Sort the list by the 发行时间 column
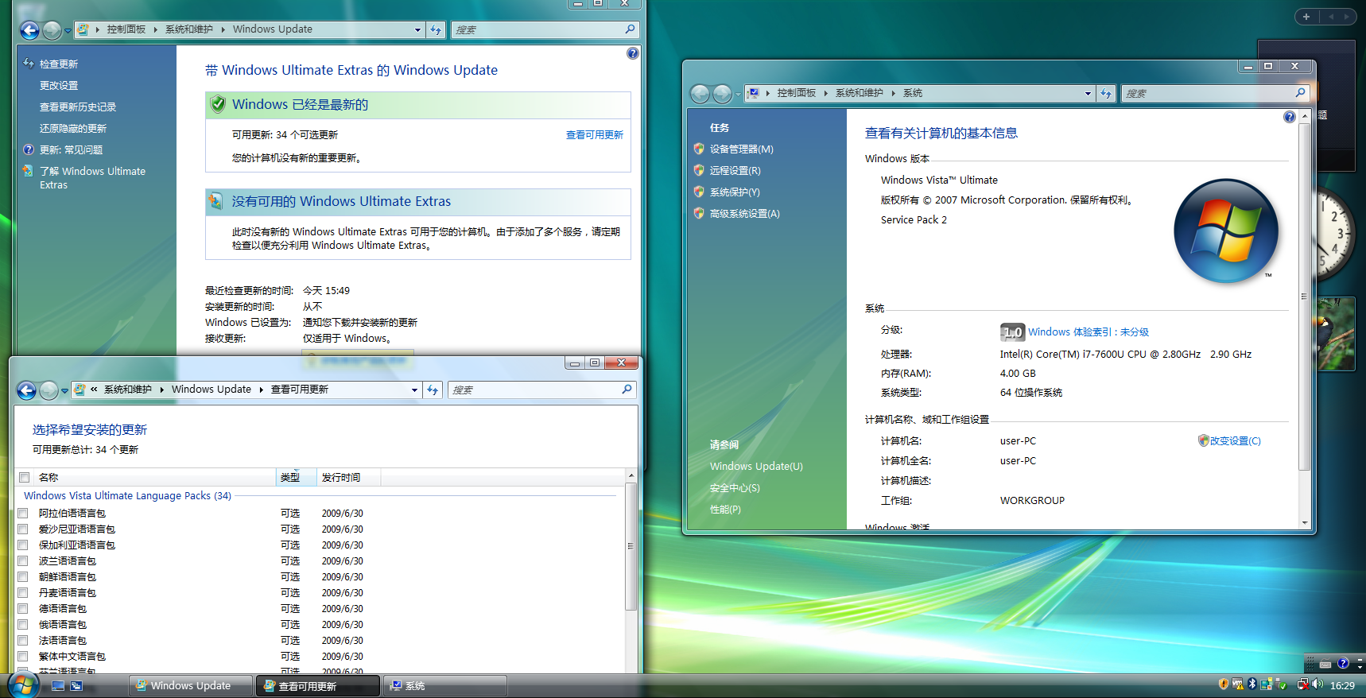 tap(349, 478)
